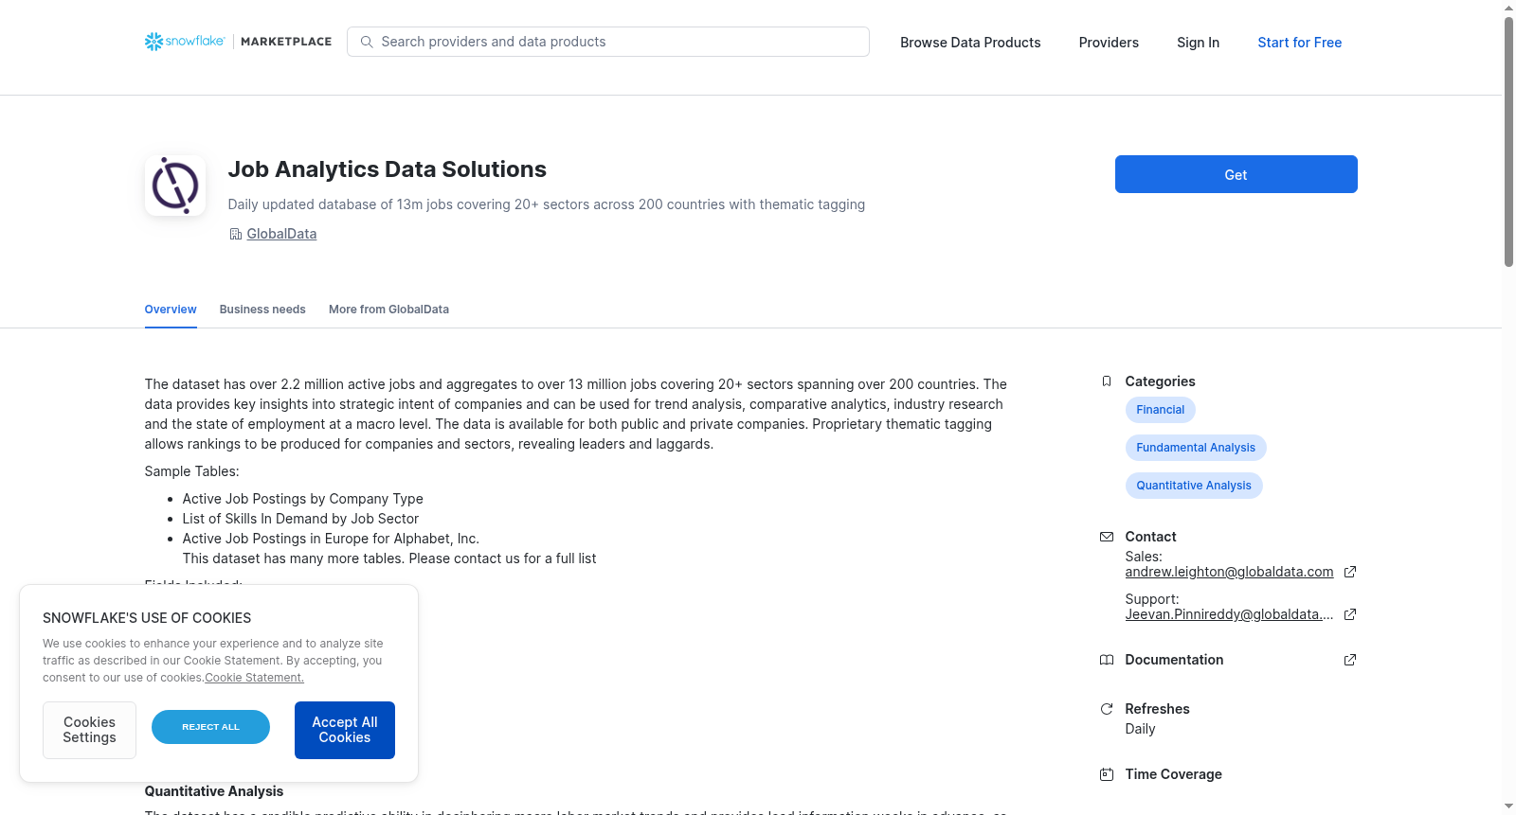Image resolution: width=1516 pixels, height=815 pixels.
Task: Click the Categories bookmark icon
Action: pos(1107,381)
